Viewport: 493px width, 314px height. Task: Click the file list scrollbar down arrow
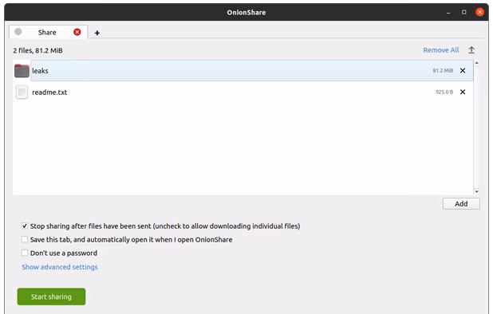point(477,191)
